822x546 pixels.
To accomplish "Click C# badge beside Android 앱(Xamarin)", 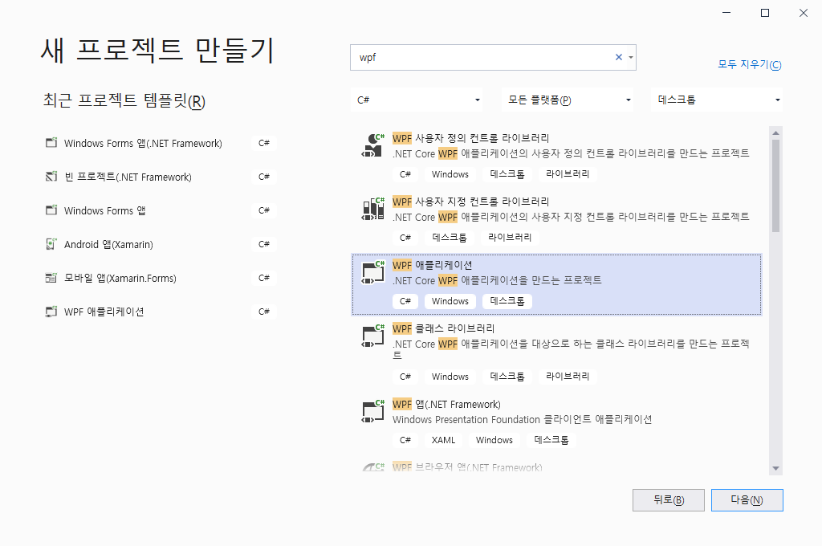I will (x=263, y=244).
